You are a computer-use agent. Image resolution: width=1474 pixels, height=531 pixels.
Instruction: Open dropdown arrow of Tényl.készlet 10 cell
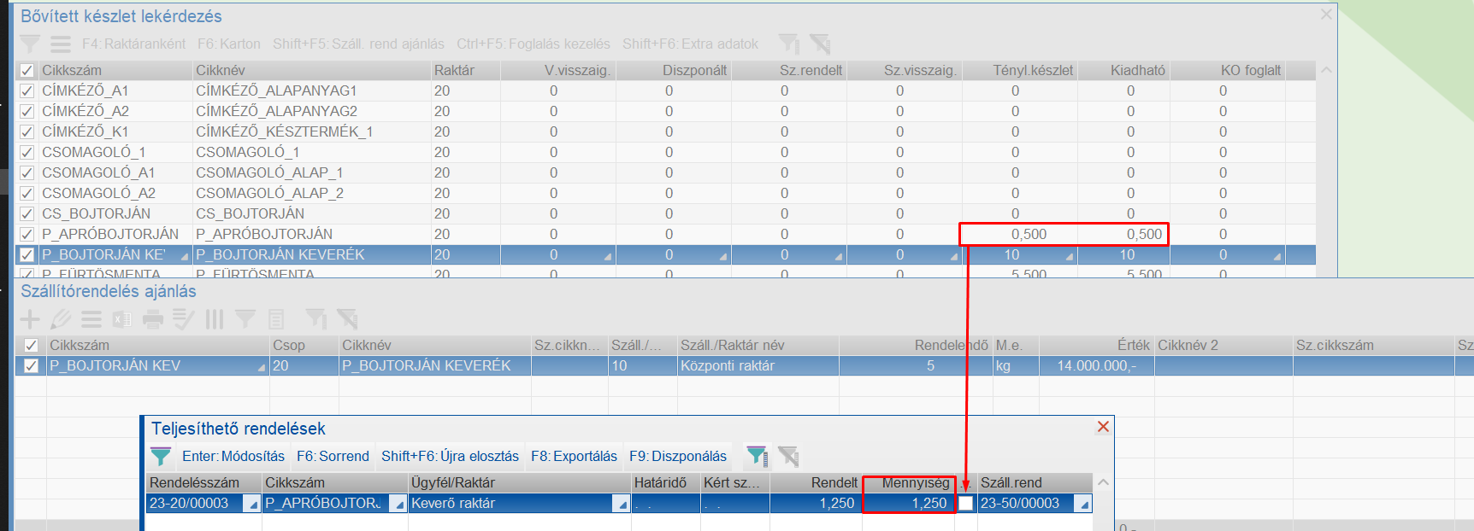1069,256
